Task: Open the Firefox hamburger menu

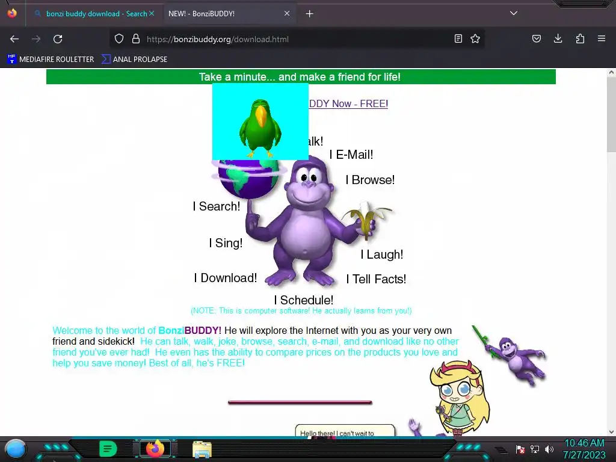Action: click(x=602, y=38)
